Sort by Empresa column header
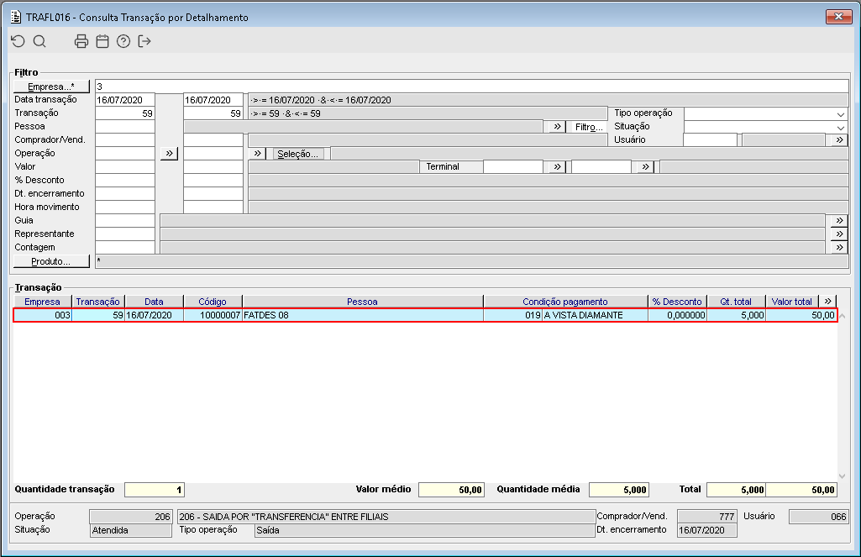The width and height of the screenshot is (861, 557). pyautogui.click(x=42, y=302)
